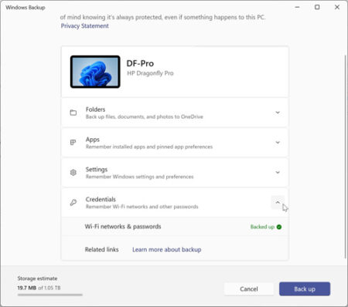Viewport: 348px width, 307px height.
Task: Click the Credentials row title
Action: coord(101,199)
